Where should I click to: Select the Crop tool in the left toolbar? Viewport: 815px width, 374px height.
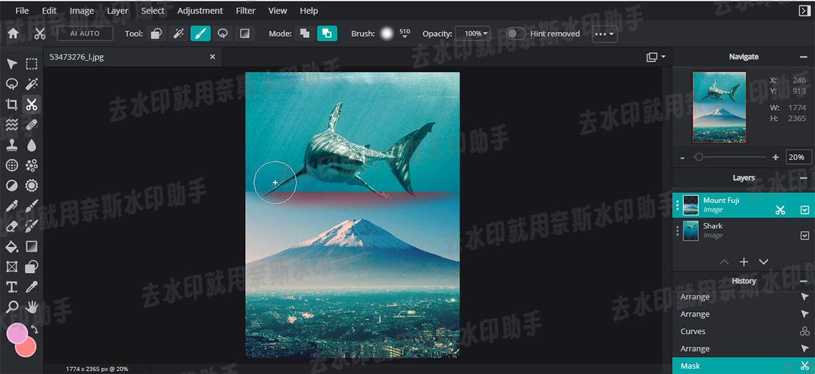12,105
